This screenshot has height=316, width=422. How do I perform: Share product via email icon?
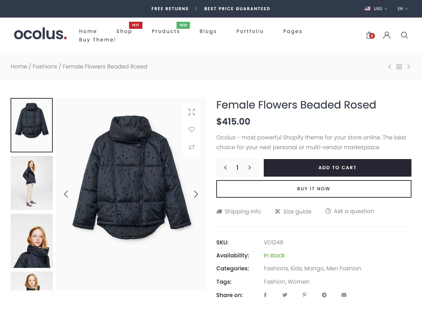click(x=344, y=295)
